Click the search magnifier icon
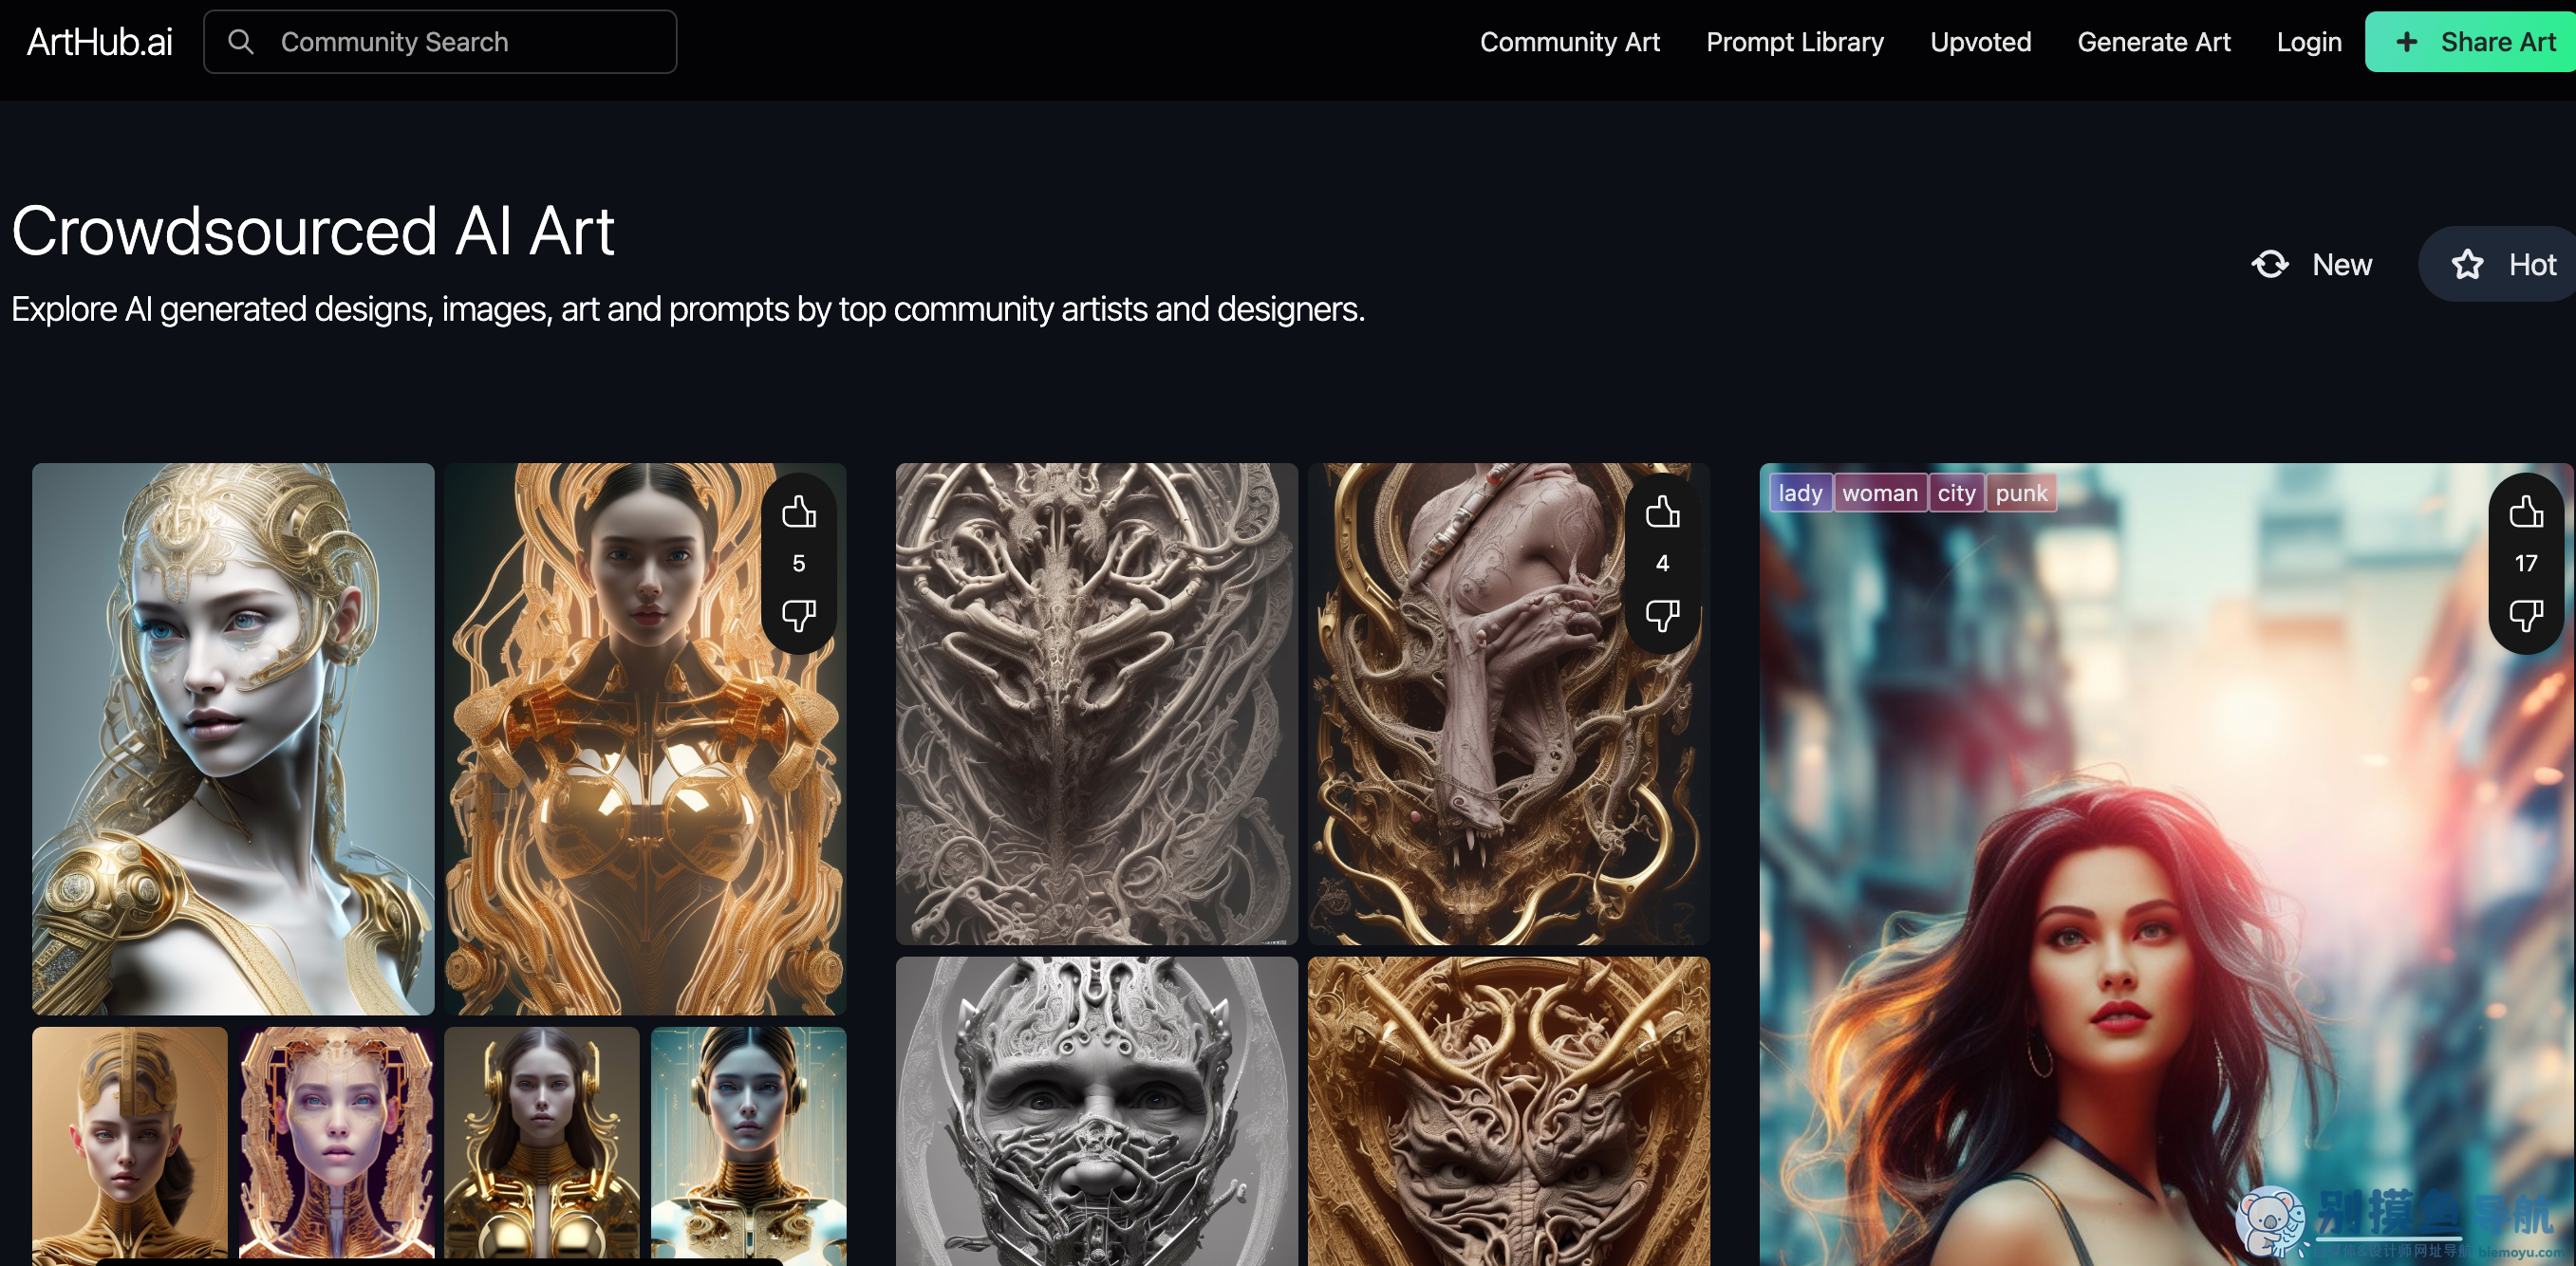This screenshot has width=2576, height=1266. tap(241, 42)
